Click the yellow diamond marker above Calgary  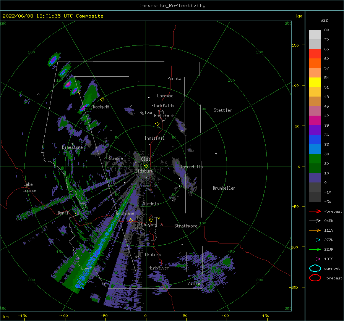151,220
